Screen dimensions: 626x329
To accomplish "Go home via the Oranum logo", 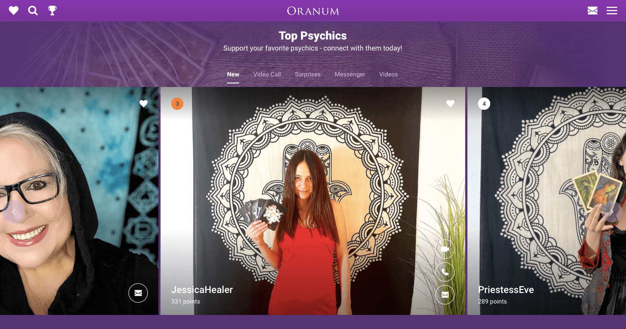I will (x=313, y=11).
